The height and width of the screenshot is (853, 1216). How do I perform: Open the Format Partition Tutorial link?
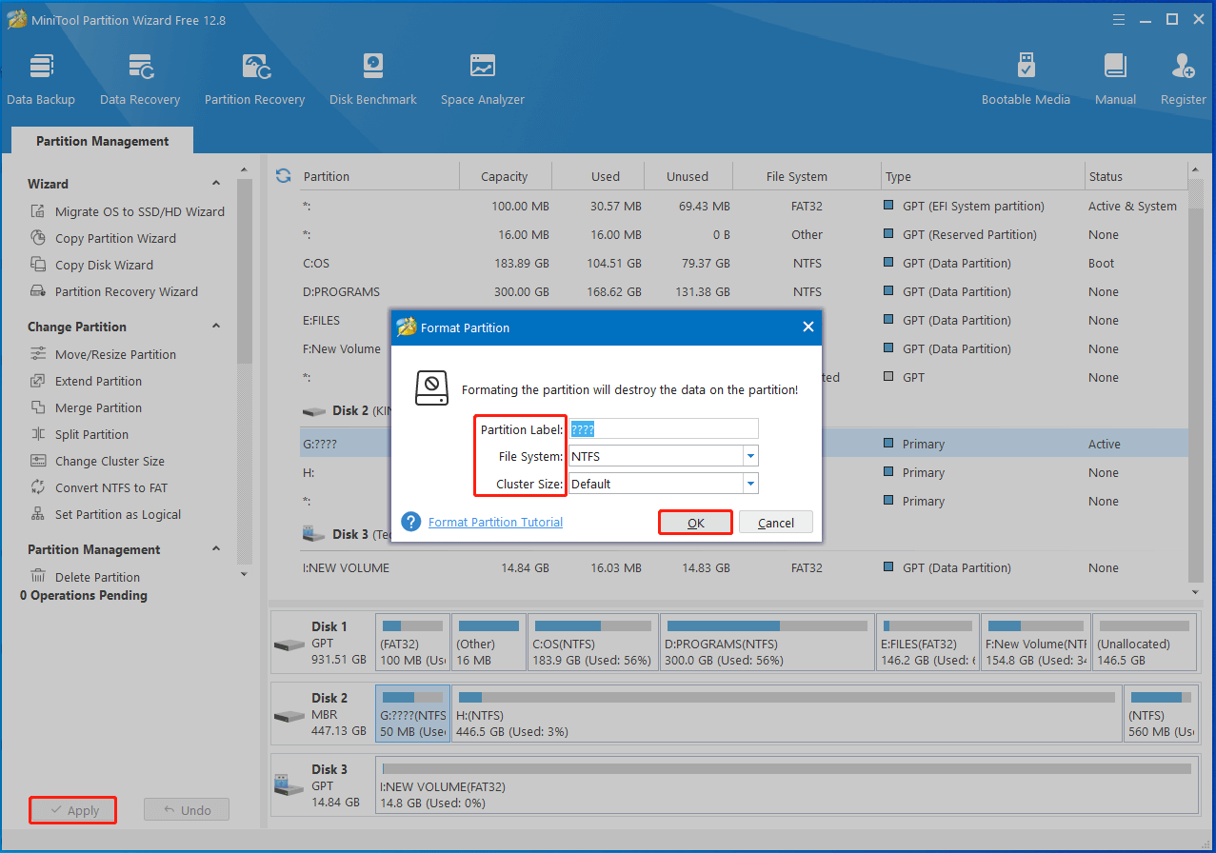(495, 522)
